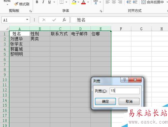Click cell containing 张学友
The height and width of the screenshot is (127, 168).
click(19, 44)
